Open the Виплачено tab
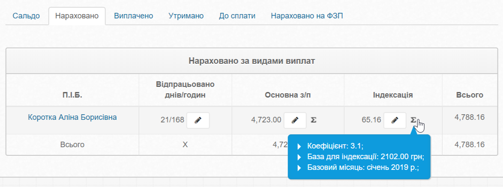The width and height of the screenshot is (503, 187). coord(133,16)
